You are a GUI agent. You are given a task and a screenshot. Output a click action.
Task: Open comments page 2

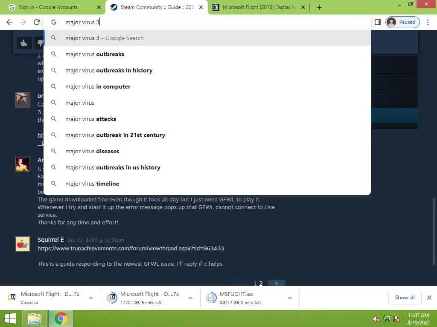(261, 283)
